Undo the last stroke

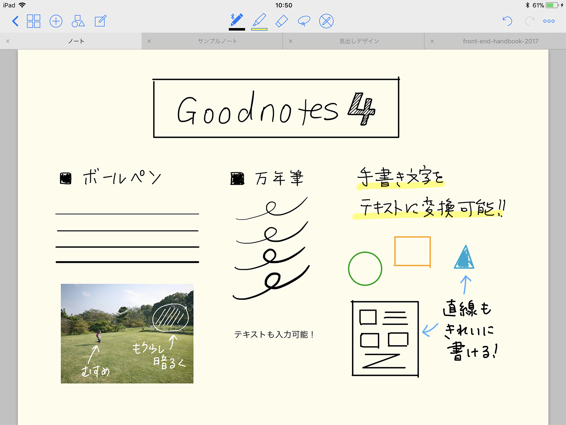(x=508, y=21)
